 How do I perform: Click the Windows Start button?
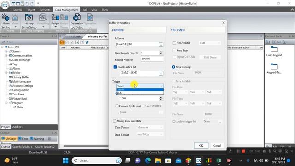[x=65, y=160]
